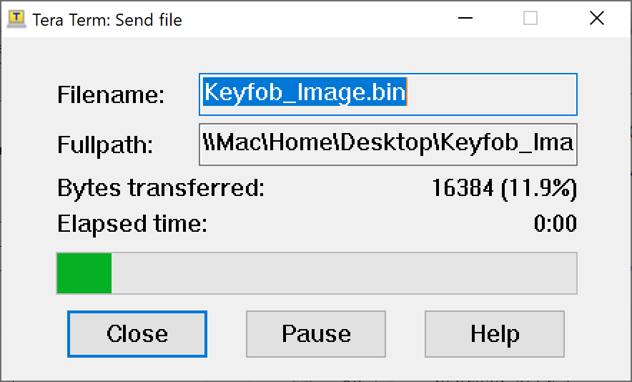Click the "Elapsed time:" label
Image resolution: width=632 pixels, height=382 pixels.
click(x=132, y=225)
